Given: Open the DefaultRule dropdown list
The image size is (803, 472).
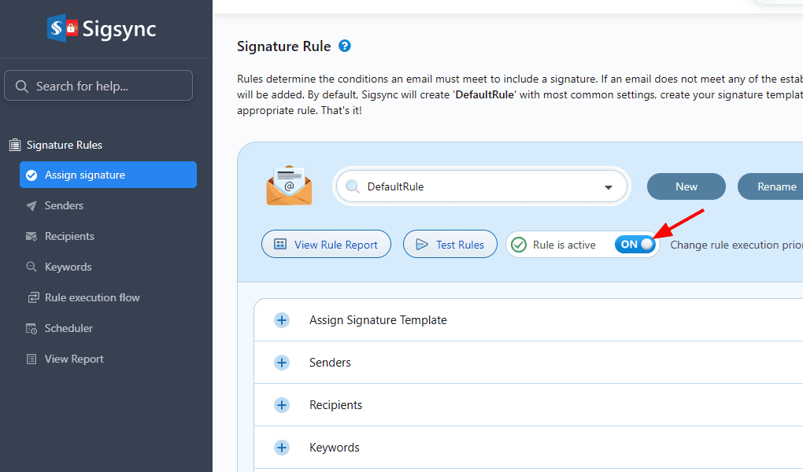Looking at the screenshot, I should pyautogui.click(x=608, y=187).
